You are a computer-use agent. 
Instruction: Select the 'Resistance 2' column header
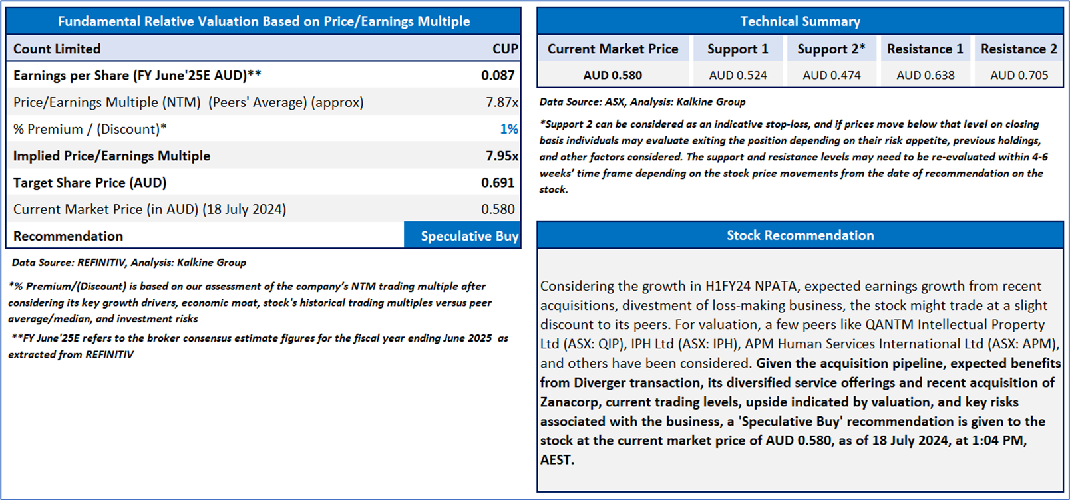pos(1019,49)
